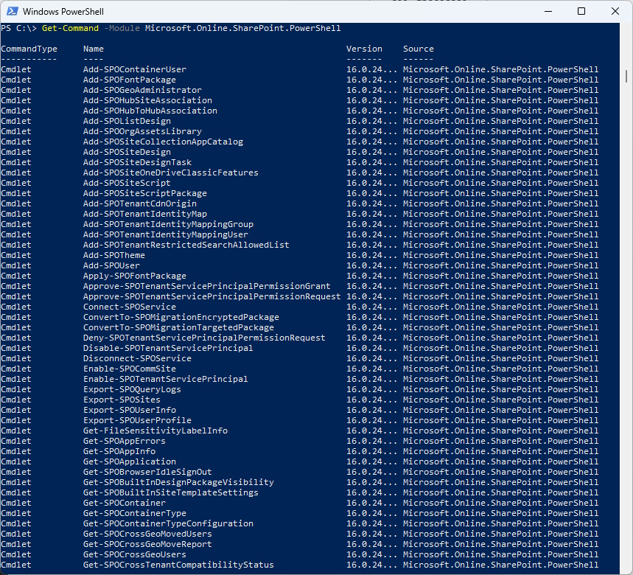Click the Export-SPOQueryLogs cmdlet name
Screen dimensions: 633x575
(x=132, y=389)
